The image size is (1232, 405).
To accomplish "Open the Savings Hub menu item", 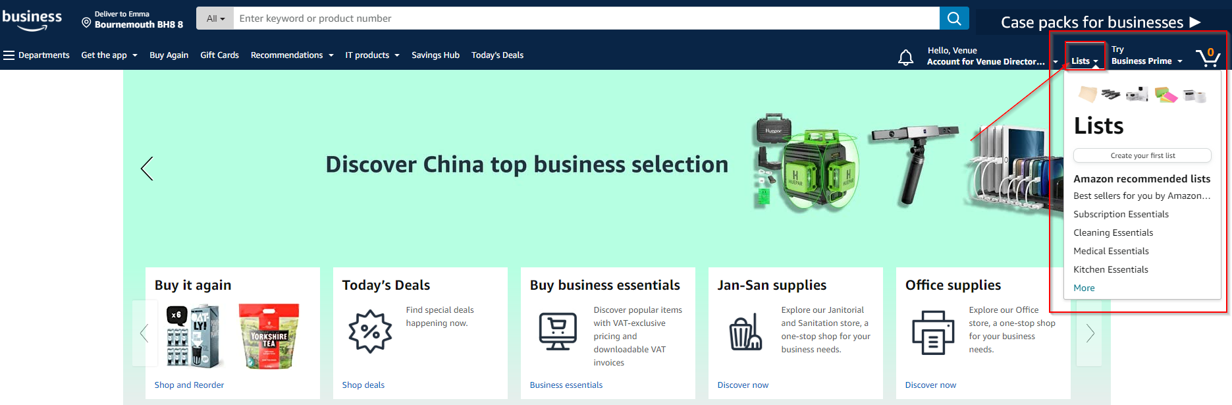I will pyautogui.click(x=435, y=55).
